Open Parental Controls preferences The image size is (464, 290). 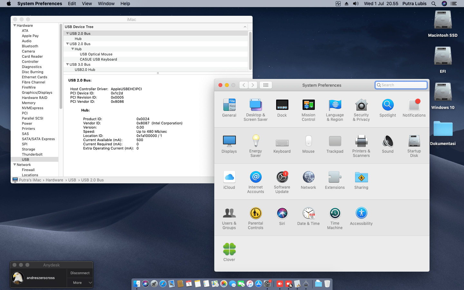point(256,213)
